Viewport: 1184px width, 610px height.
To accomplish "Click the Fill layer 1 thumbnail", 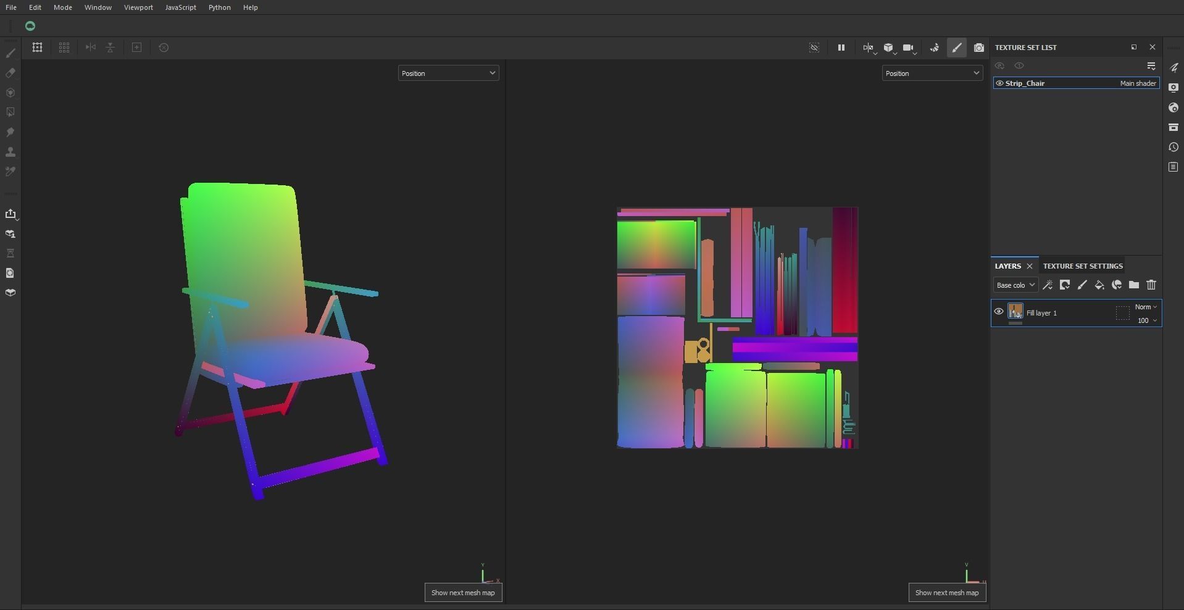I will 1015,311.
